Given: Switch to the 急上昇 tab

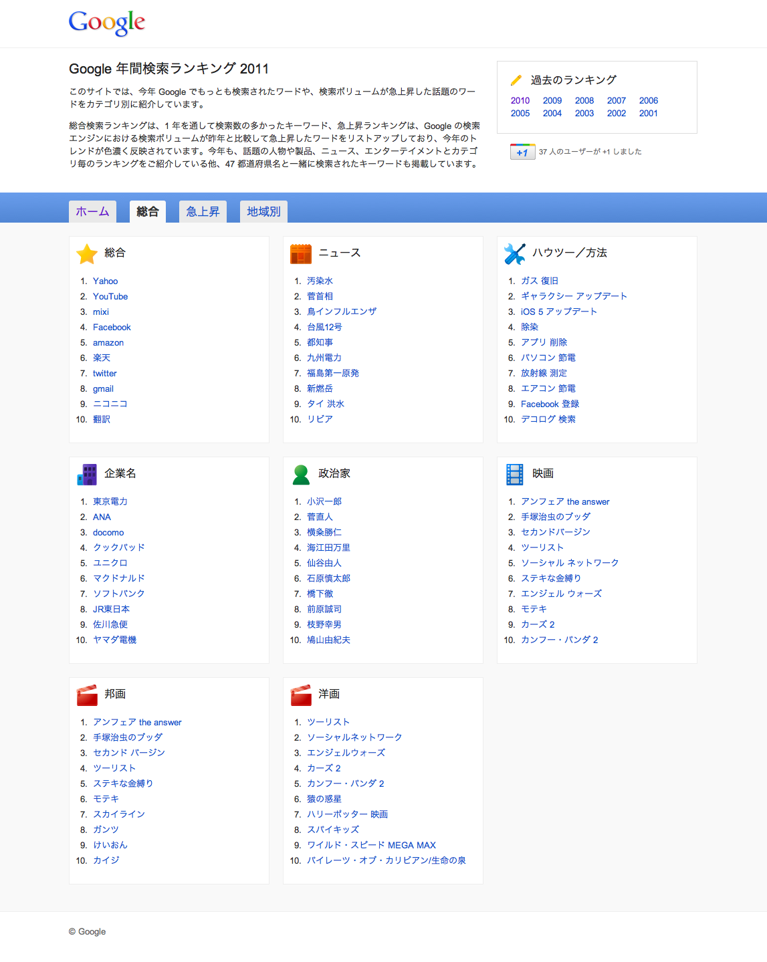Looking at the screenshot, I should click(x=203, y=211).
